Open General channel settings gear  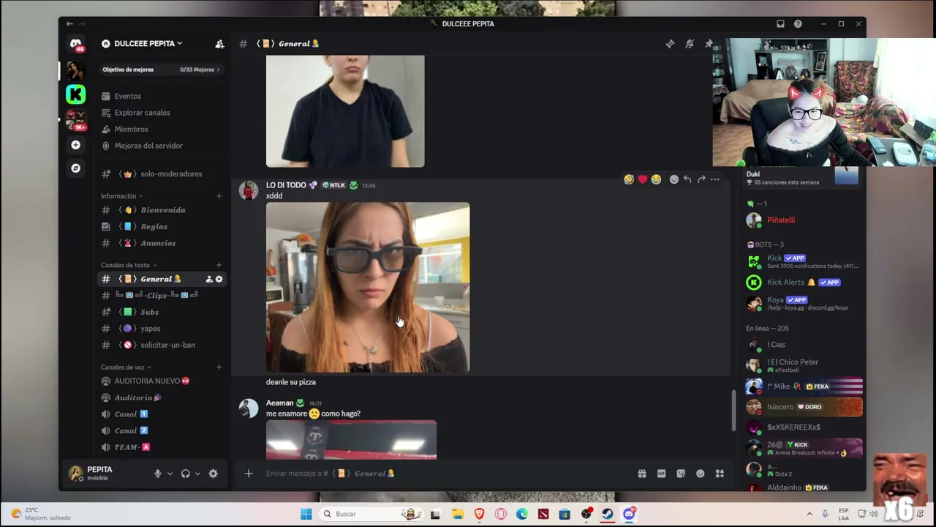click(x=219, y=279)
